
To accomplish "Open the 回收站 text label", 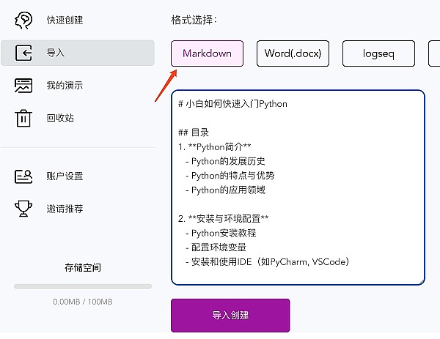I will [x=60, y=118].
